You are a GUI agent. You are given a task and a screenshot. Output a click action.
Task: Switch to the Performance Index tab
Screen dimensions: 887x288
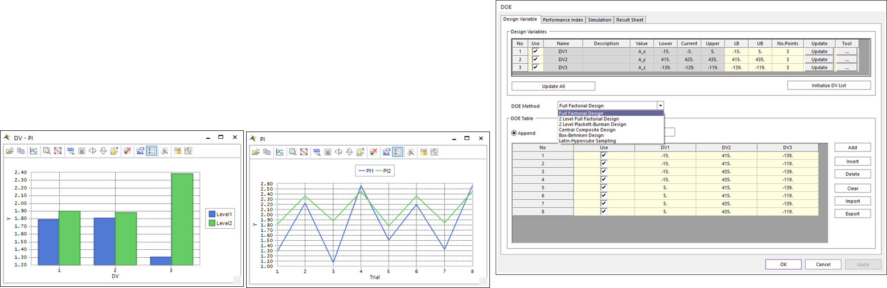(562, 20)
